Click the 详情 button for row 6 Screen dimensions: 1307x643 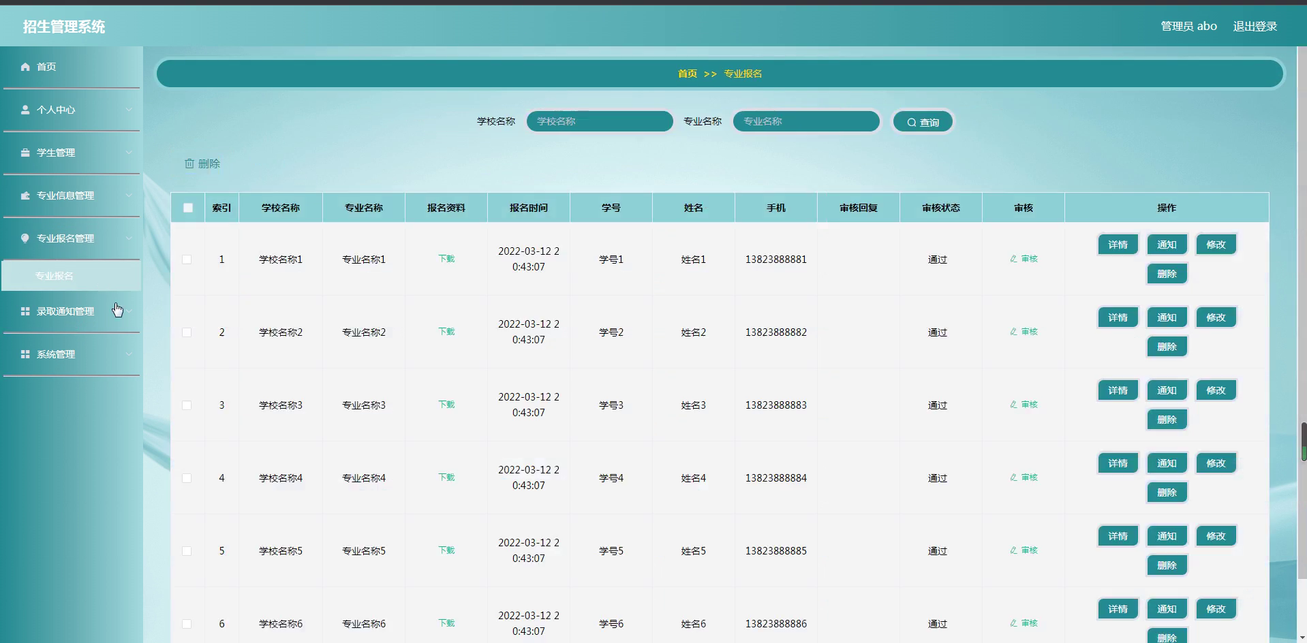point(1118,609)
